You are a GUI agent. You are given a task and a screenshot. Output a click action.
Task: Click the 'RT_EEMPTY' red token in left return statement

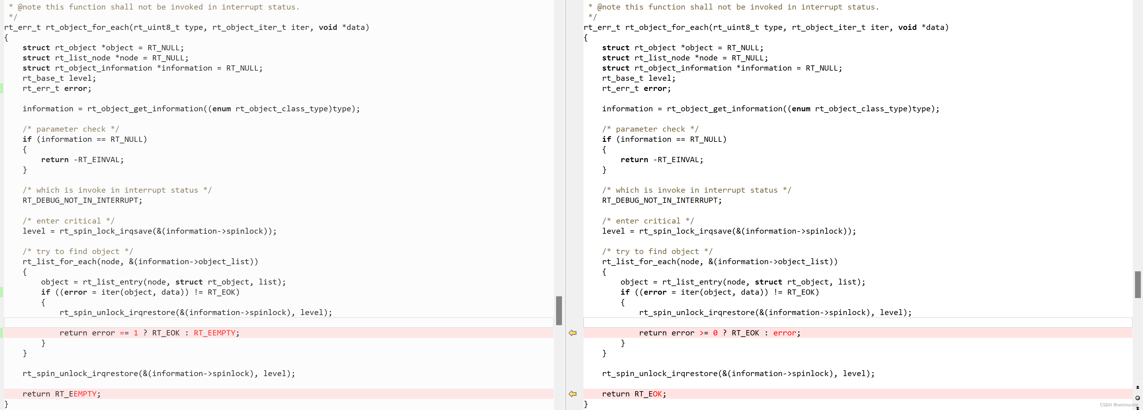coord(215,333)
